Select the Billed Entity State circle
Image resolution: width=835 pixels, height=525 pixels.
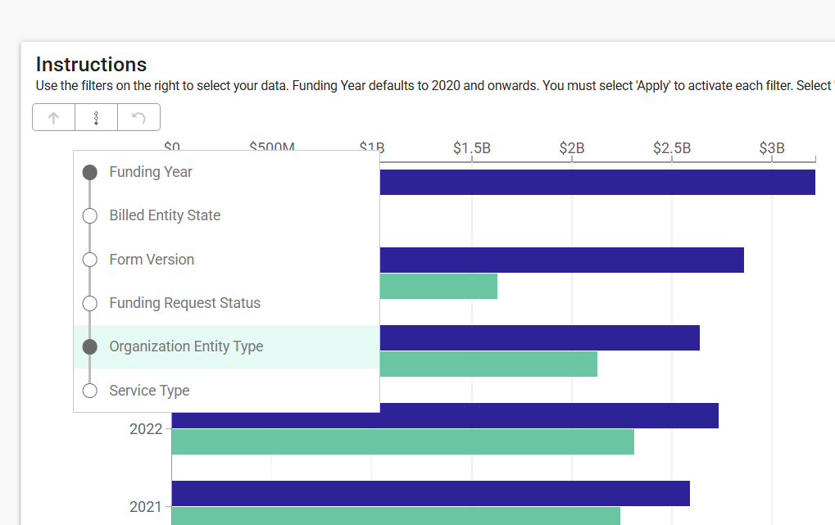90,216
